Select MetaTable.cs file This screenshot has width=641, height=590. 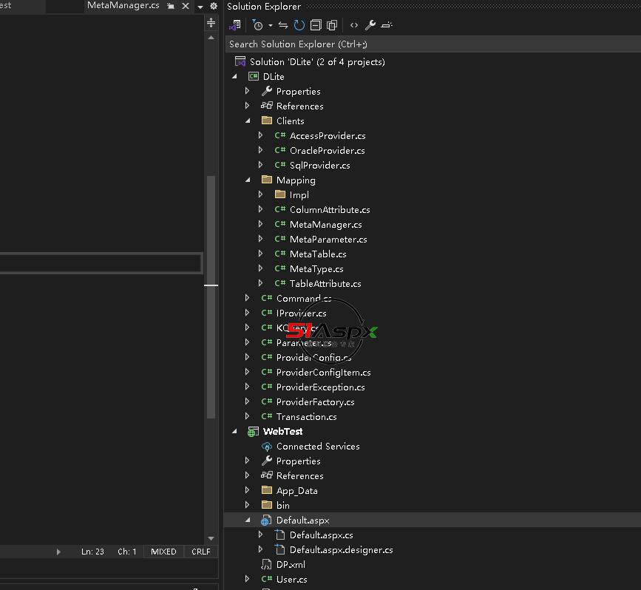(x=318, y=254)
